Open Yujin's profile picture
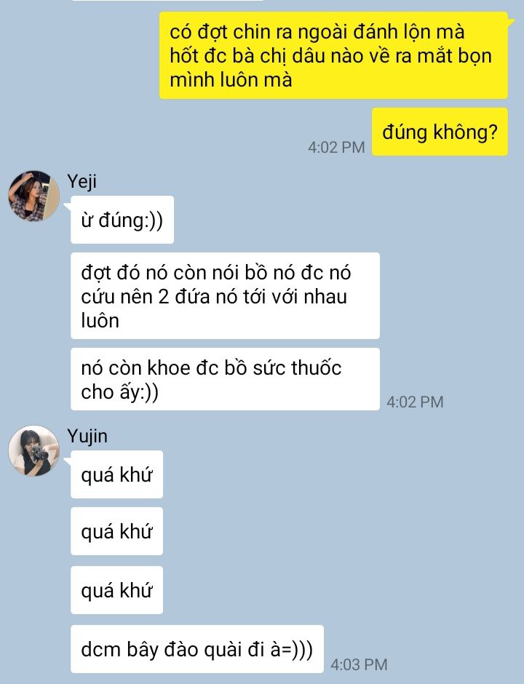 [34, 450]
